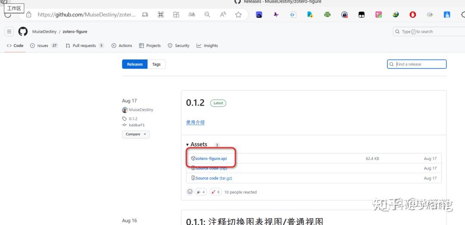Click the split screen icon in address bar
Screen dimensions: 465x225
[177, 15]
